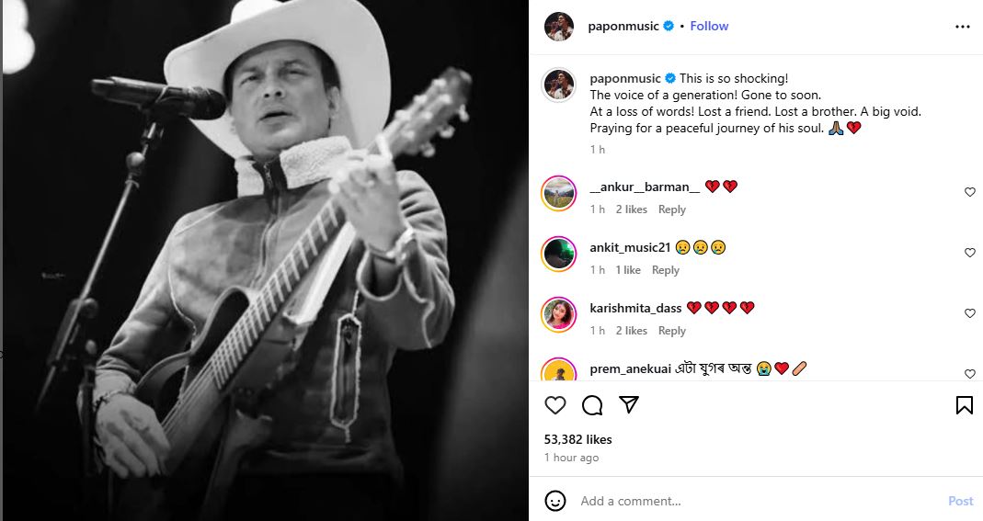Screen dimensions: 983x521
Task: Like the ankit_music21 comment
Action: point(969,253)
